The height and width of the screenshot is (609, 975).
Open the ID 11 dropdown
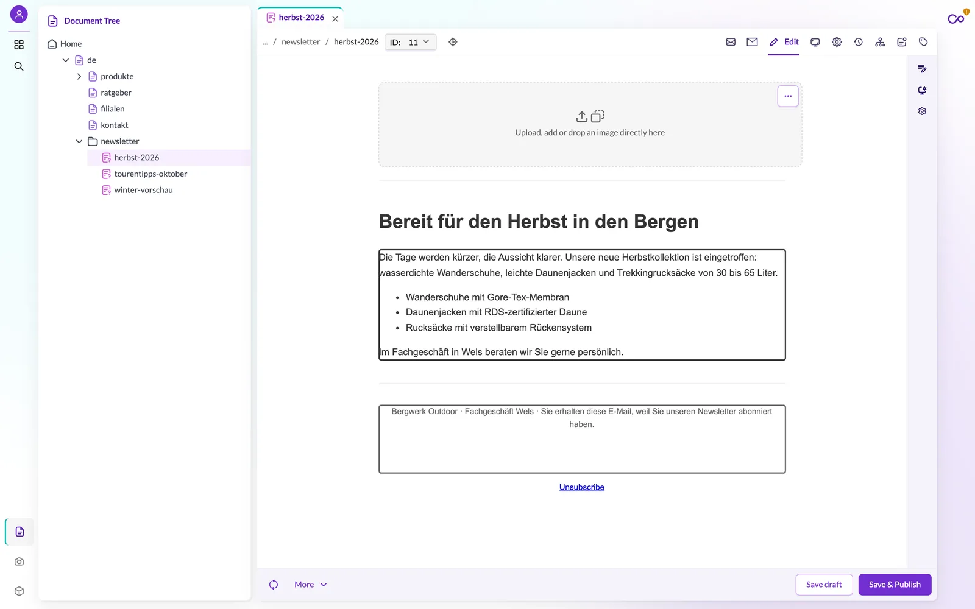pos(411,42)
